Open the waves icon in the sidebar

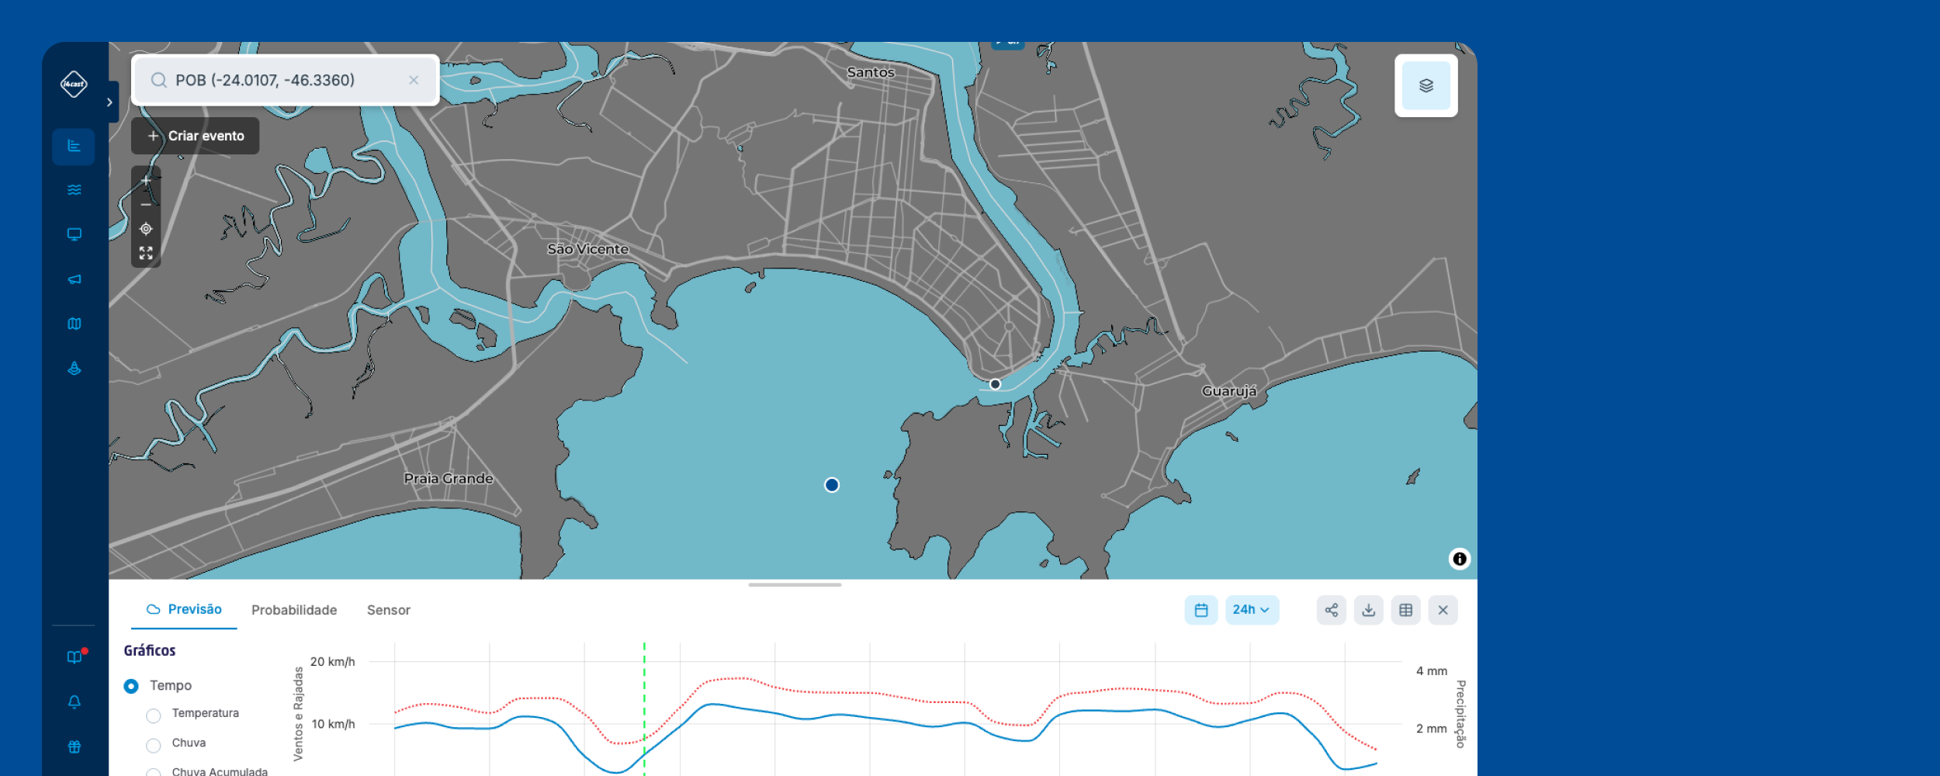point(74,190)
